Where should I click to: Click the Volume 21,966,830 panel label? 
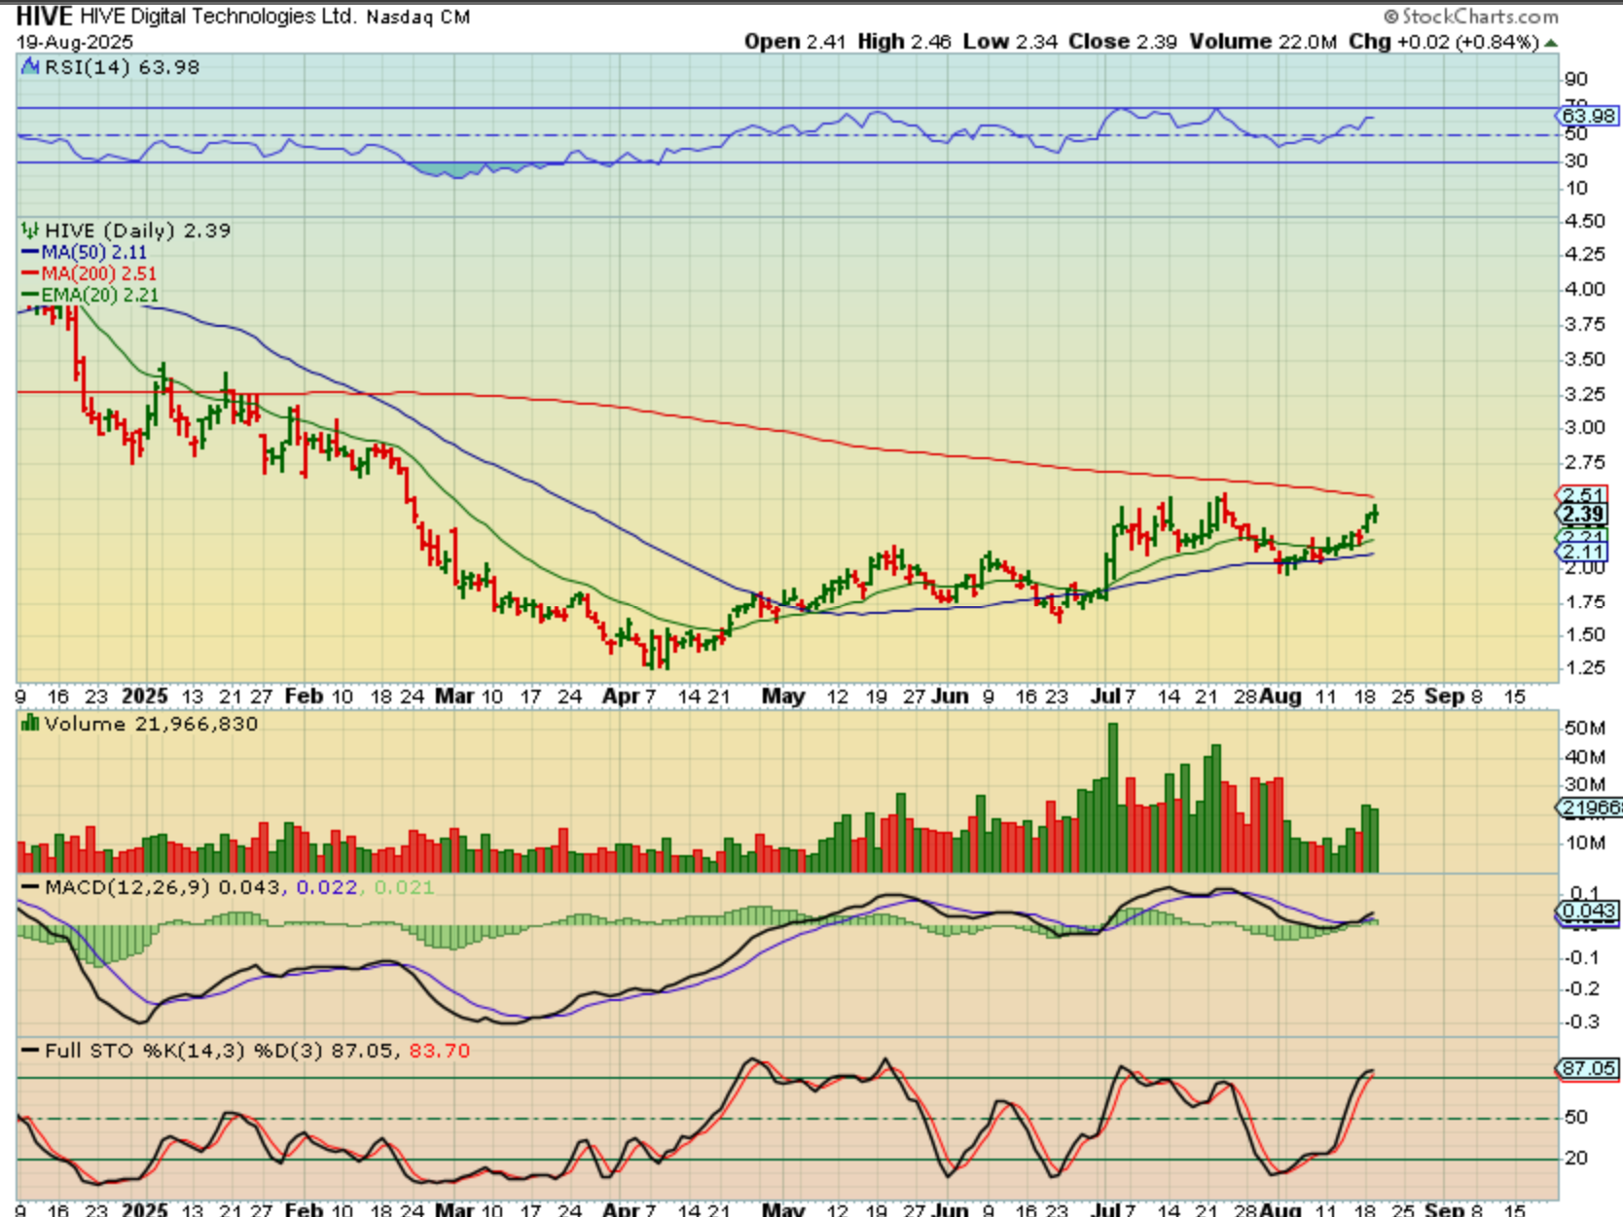tap(151, 724)
